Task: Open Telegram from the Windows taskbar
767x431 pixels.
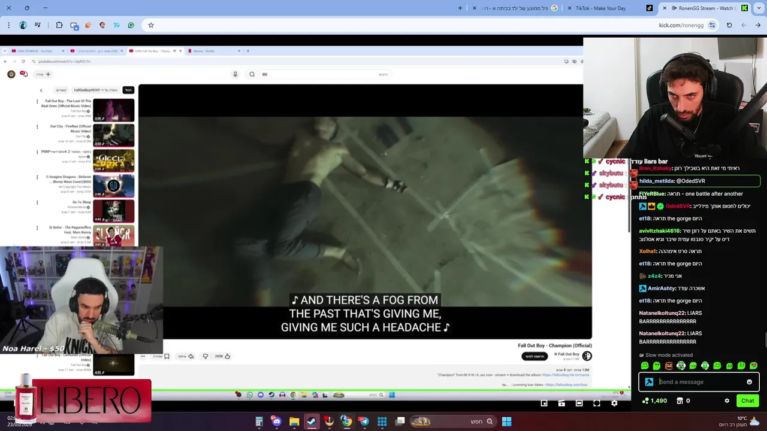Action: click(364, 421)
